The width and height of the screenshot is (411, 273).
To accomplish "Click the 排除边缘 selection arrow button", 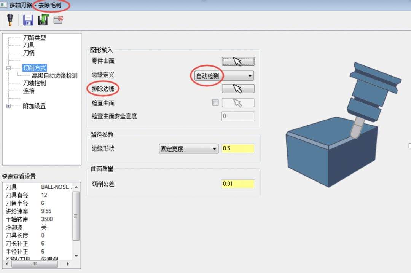I will point(238,88).
